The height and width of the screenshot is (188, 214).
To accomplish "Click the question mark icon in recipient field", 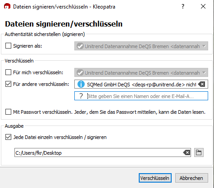I will pos(81,96).
